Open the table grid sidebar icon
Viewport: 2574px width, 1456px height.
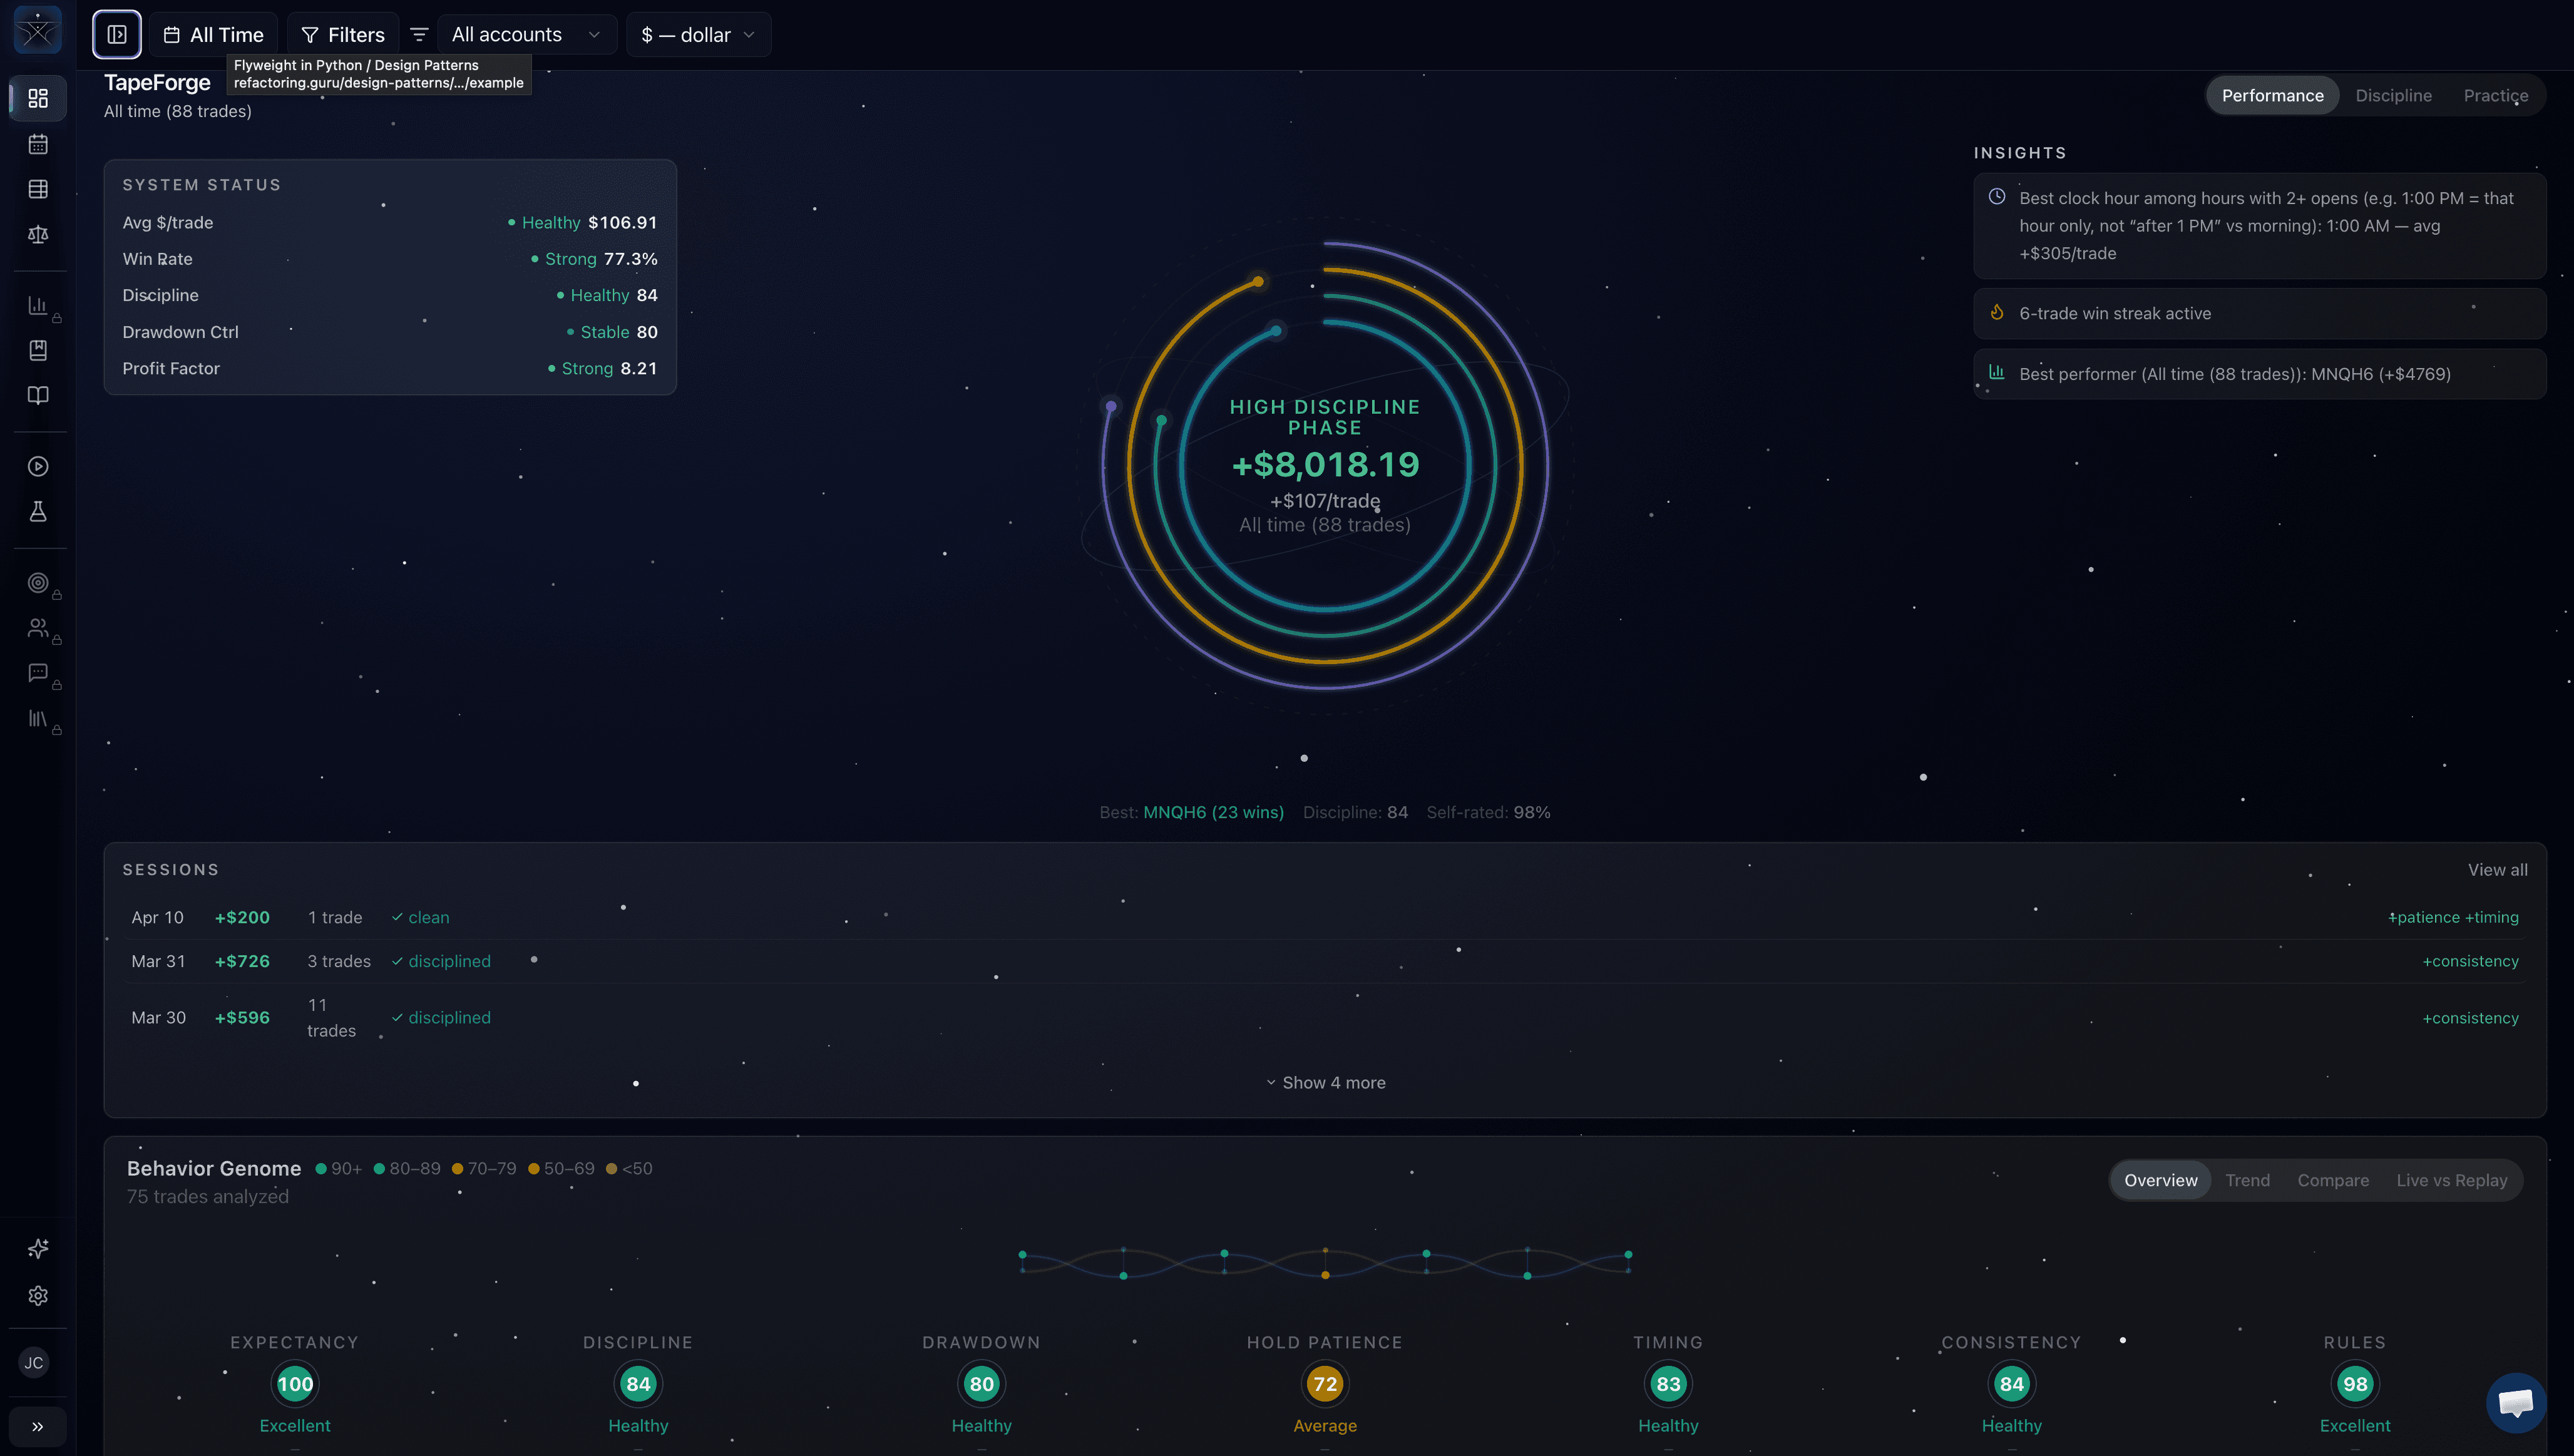point(38,189)
